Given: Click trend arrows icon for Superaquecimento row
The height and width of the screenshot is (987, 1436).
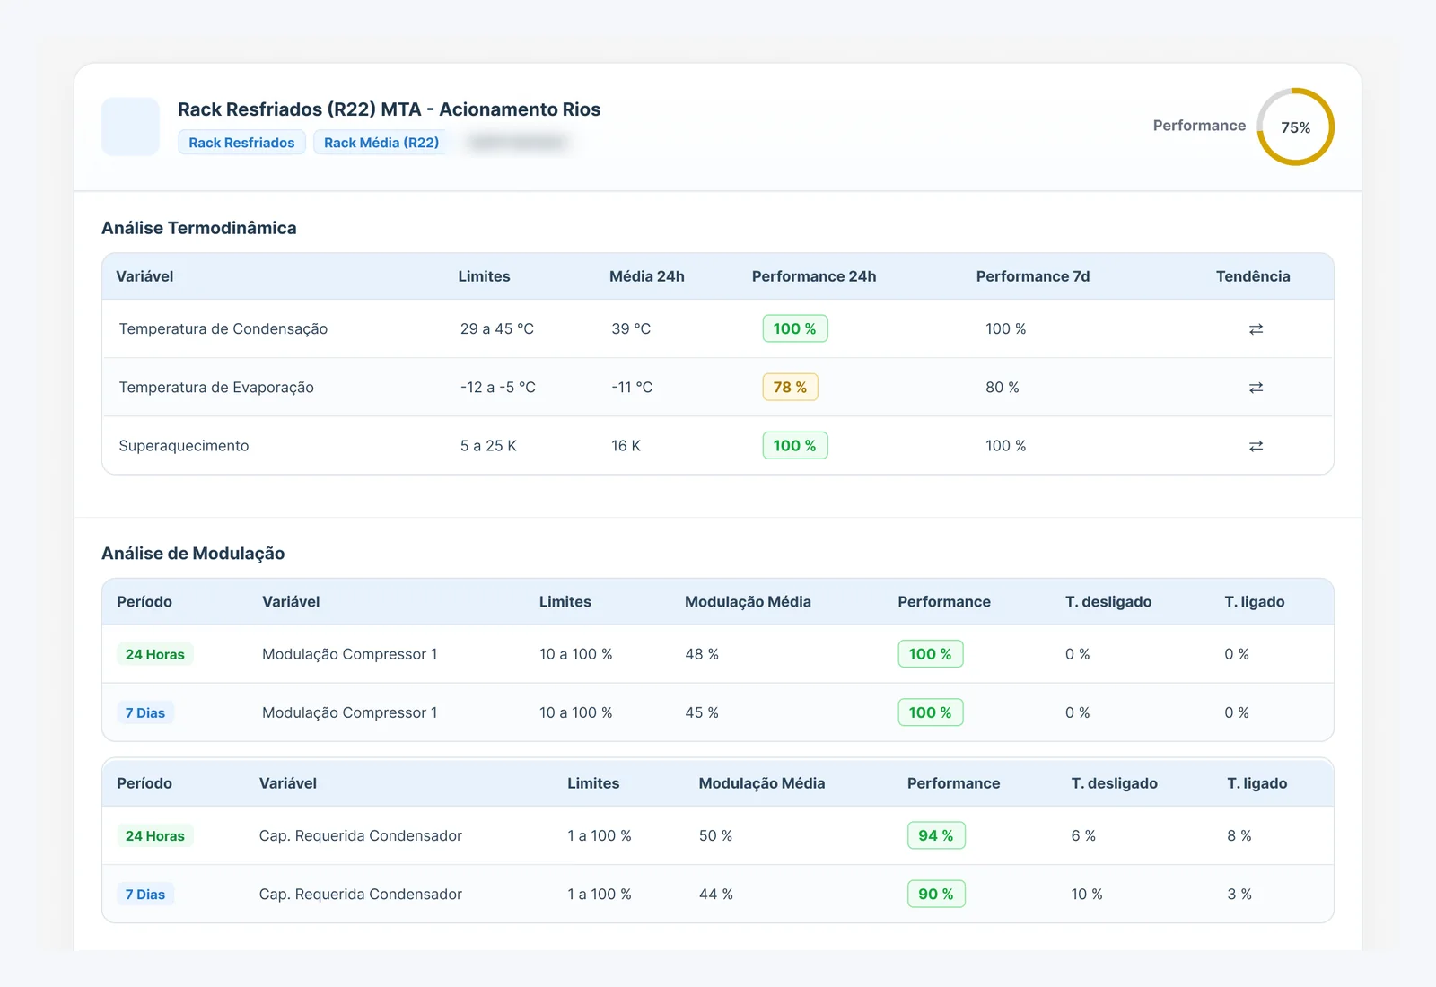Looking at the screenshot, I should coord(1256,446).
